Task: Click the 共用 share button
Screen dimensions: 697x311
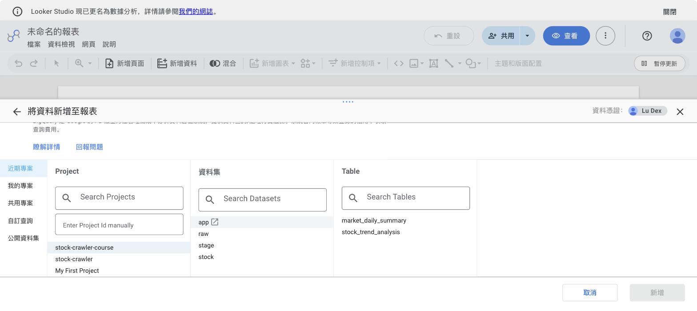Action: click(501, 36)
